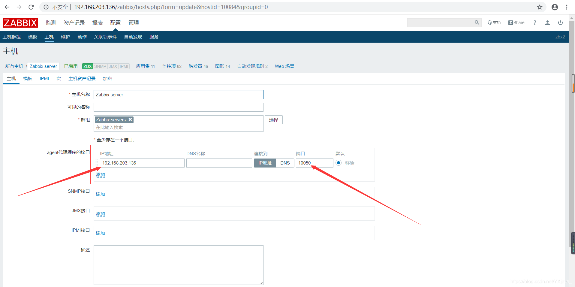
Task: Click the insecure site info icon
Action: pos(46,7)
